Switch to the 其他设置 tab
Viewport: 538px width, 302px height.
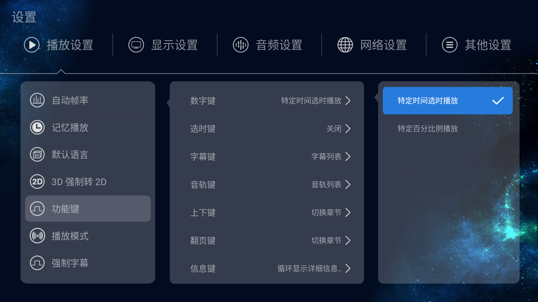[x=476, y=45]
